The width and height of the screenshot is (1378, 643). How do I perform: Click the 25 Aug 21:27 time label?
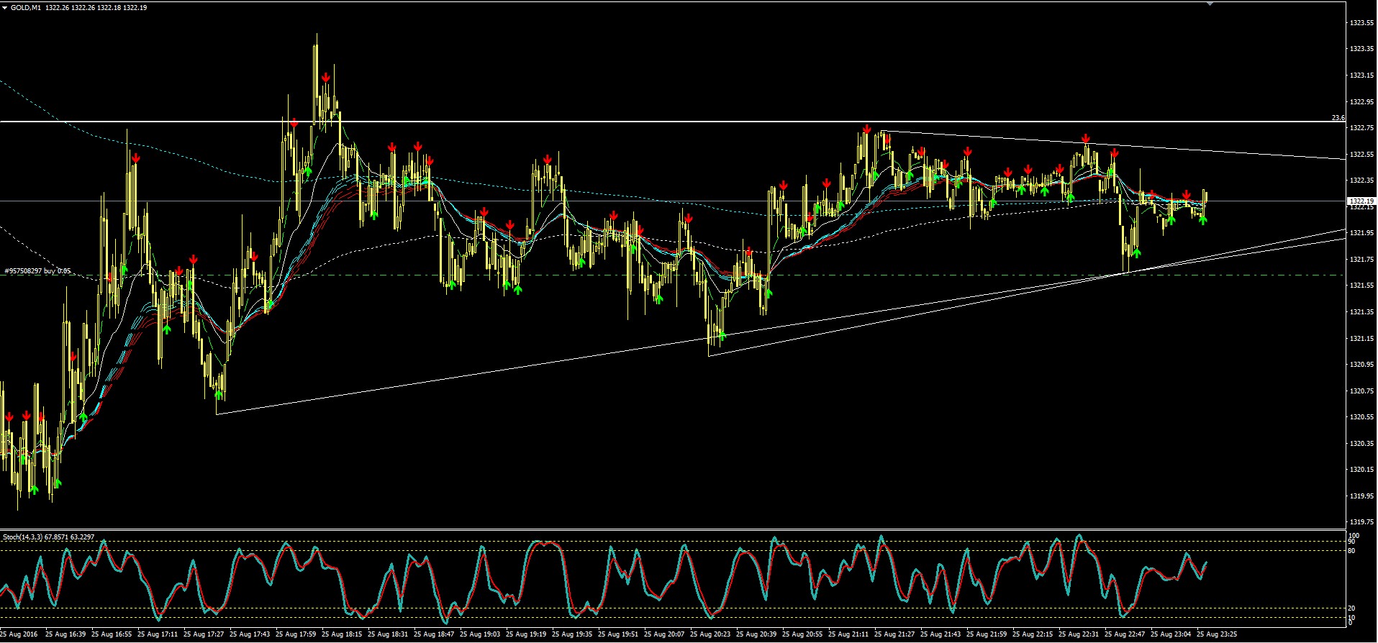894,634
